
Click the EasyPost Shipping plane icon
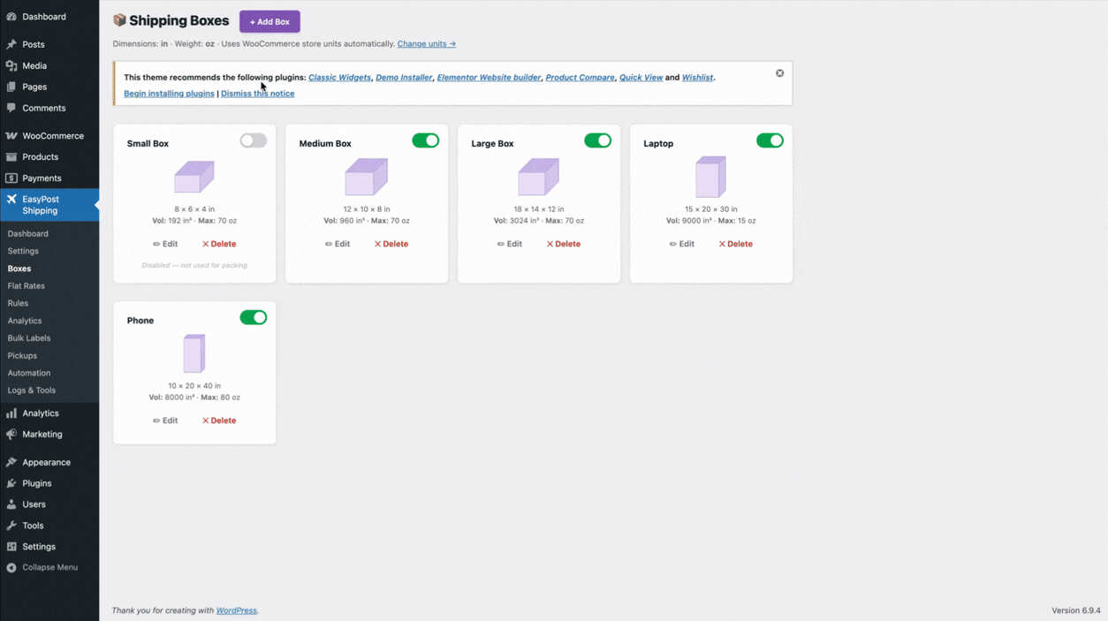click(x=11, y=200)
